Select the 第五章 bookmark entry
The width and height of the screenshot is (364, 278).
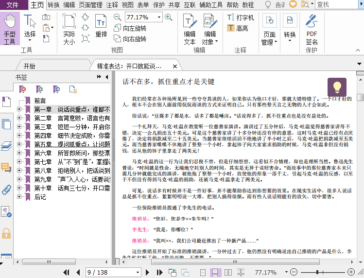click(x=72, y=144)
